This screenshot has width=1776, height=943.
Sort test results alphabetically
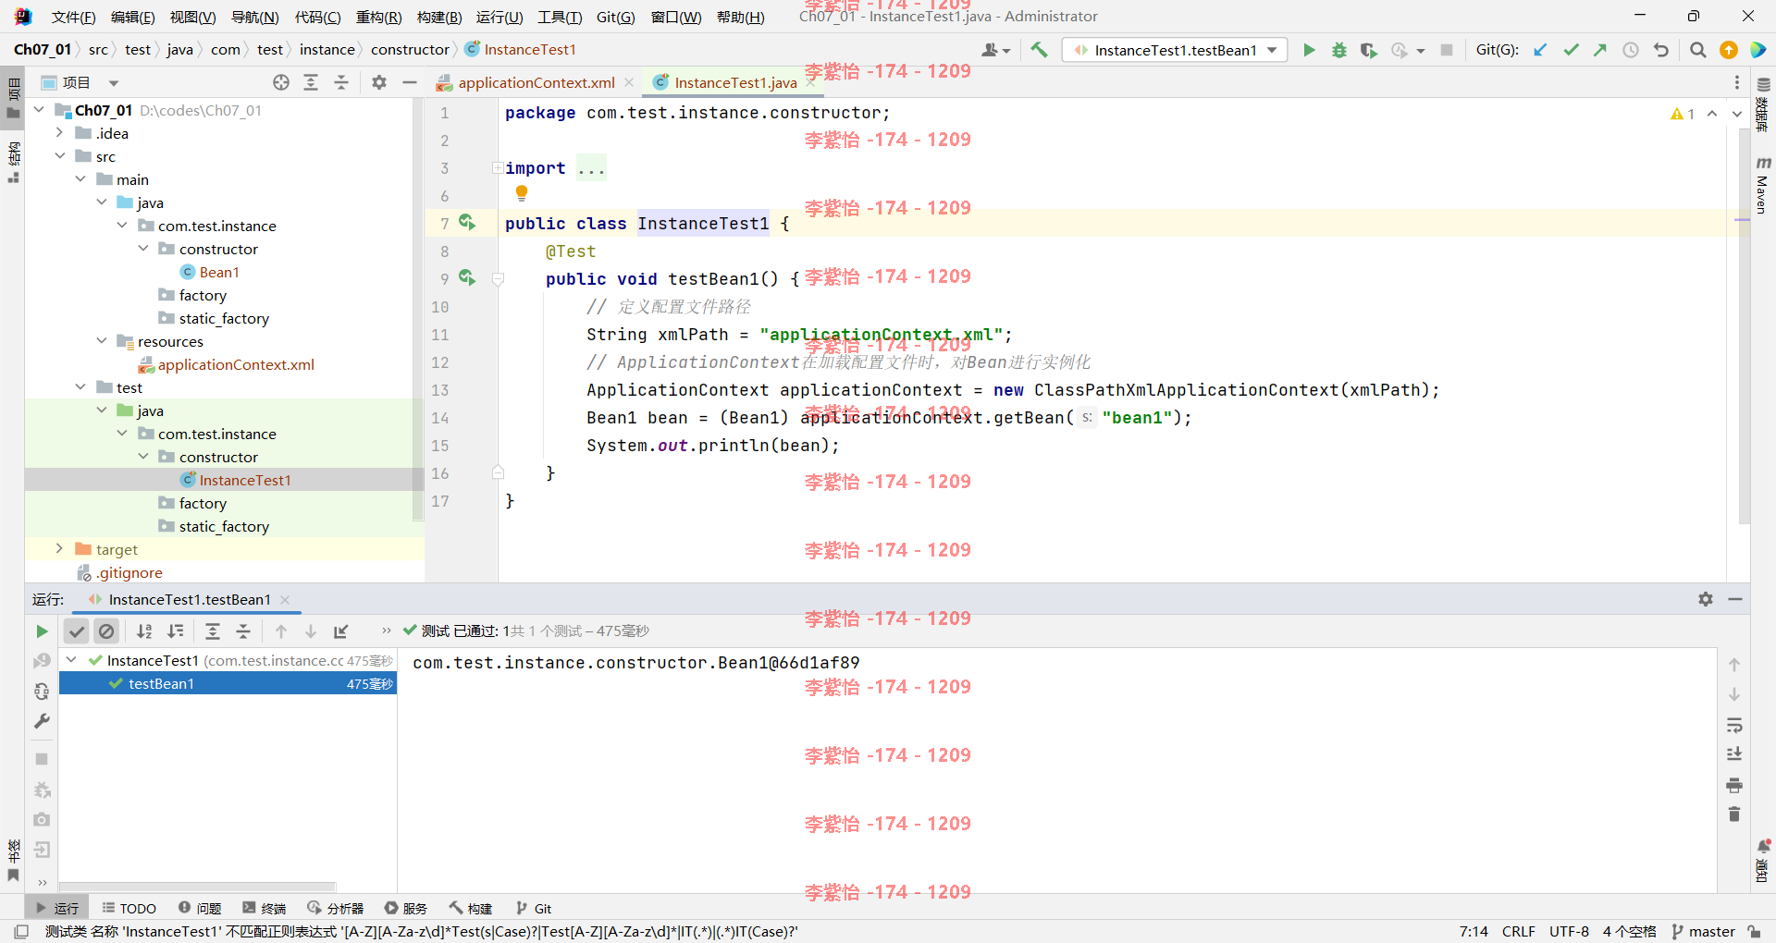tap(144, 631)
